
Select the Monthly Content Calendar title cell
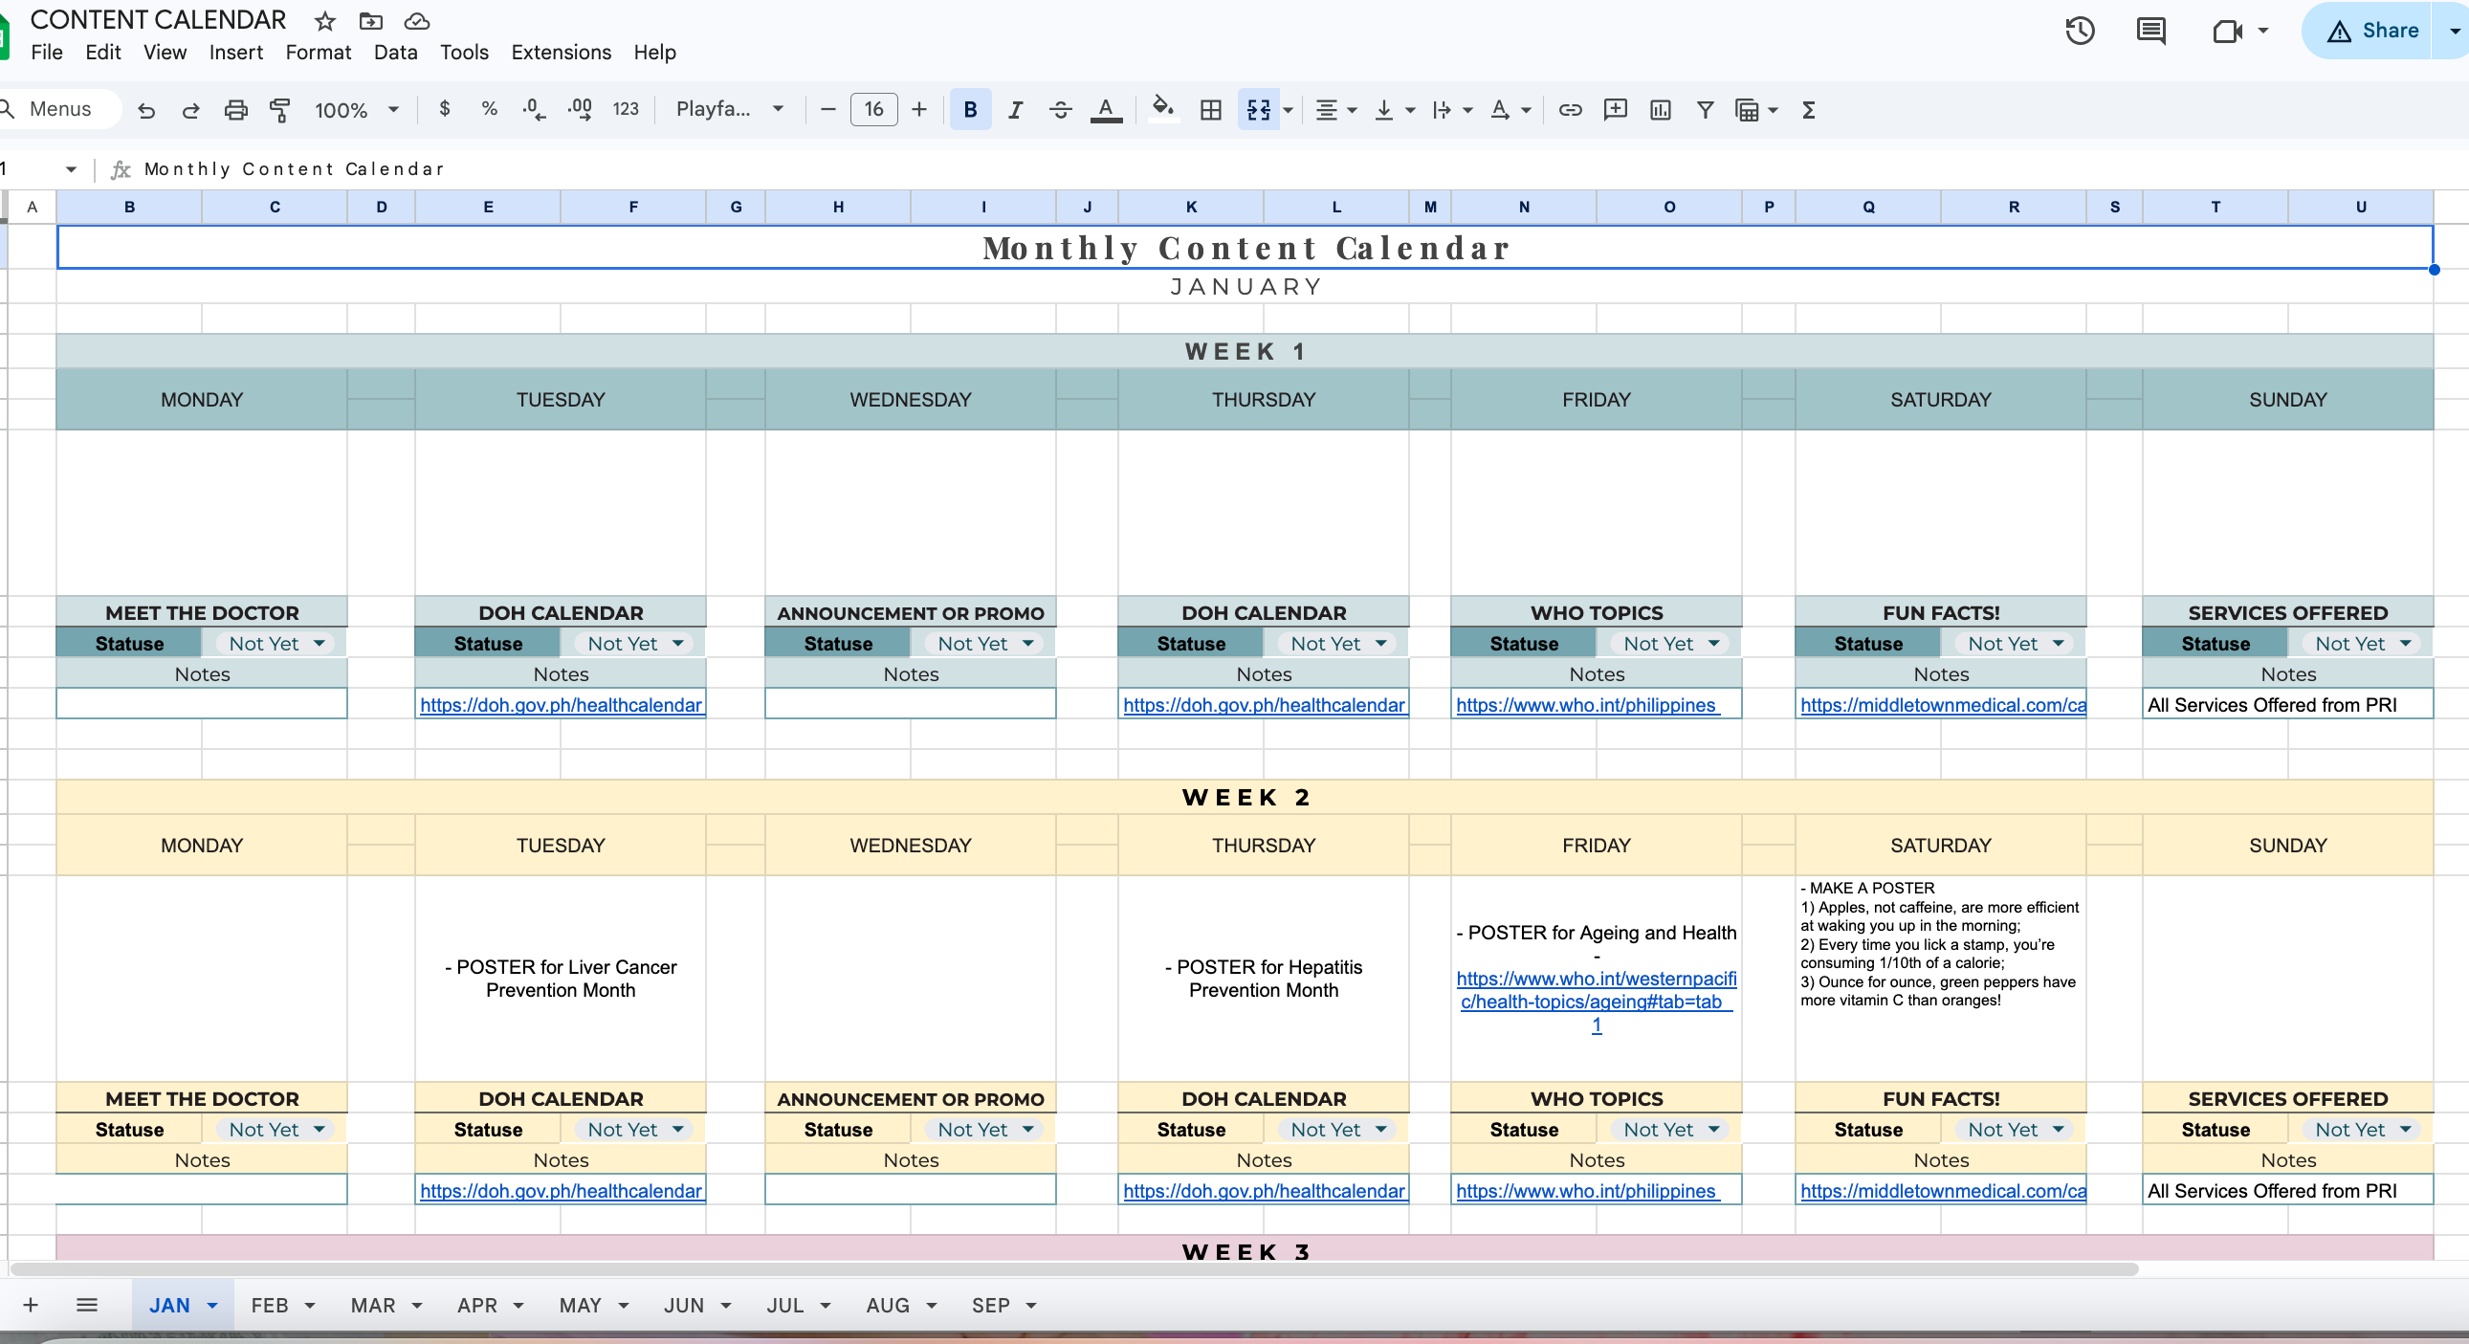pyautogui.click(x=1245, y=248)
